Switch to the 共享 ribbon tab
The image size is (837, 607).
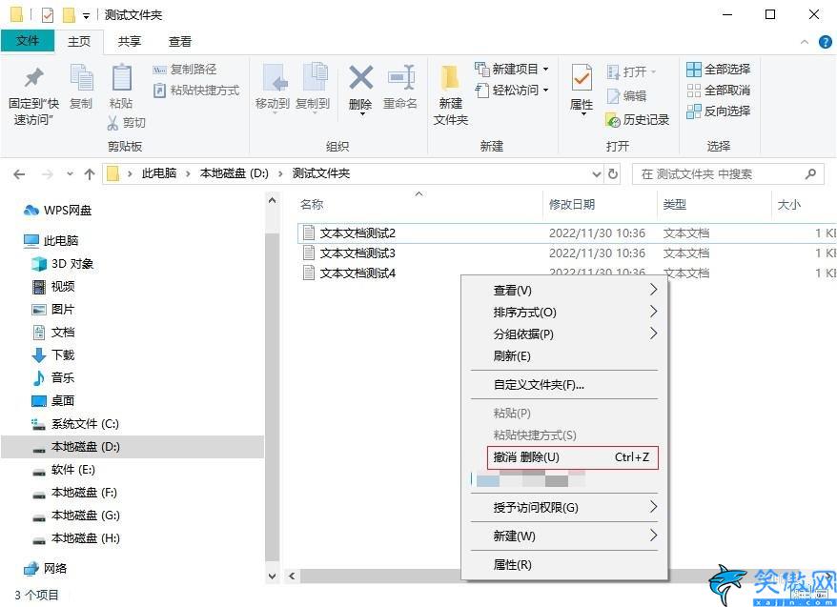[130, 42]
